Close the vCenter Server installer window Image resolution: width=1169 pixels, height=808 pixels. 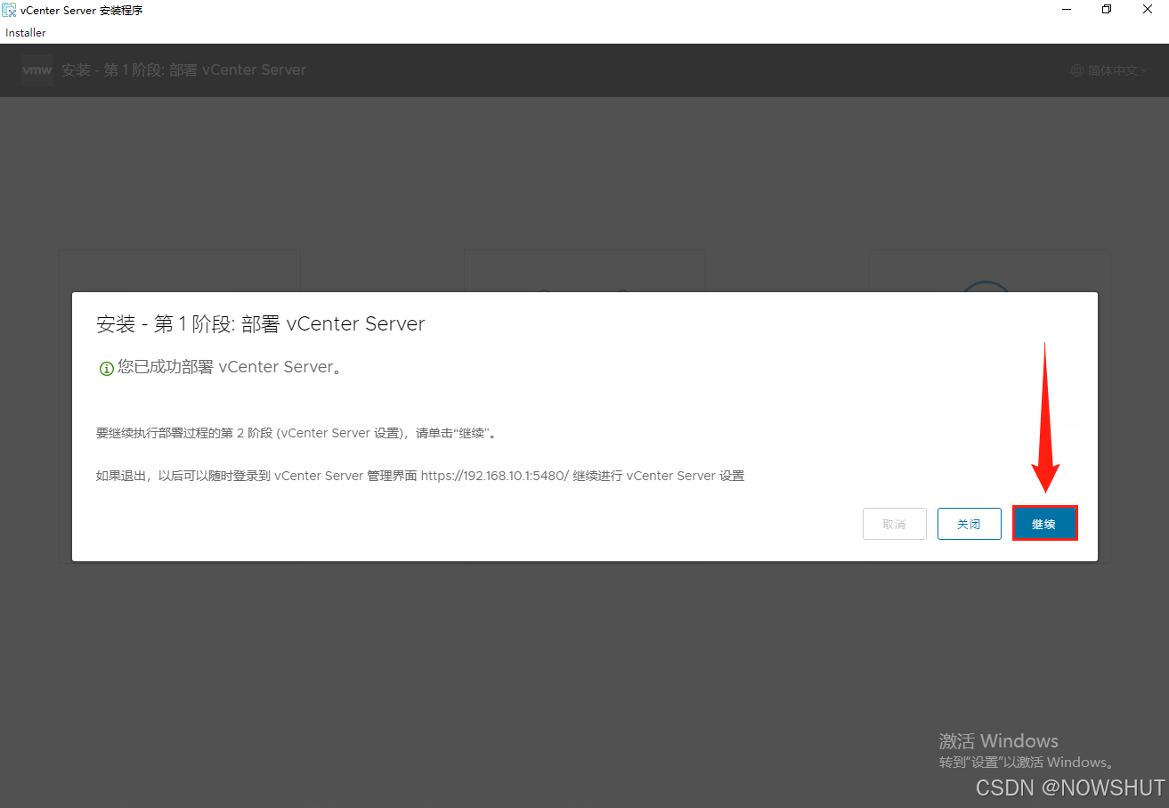pos(1148,10)
